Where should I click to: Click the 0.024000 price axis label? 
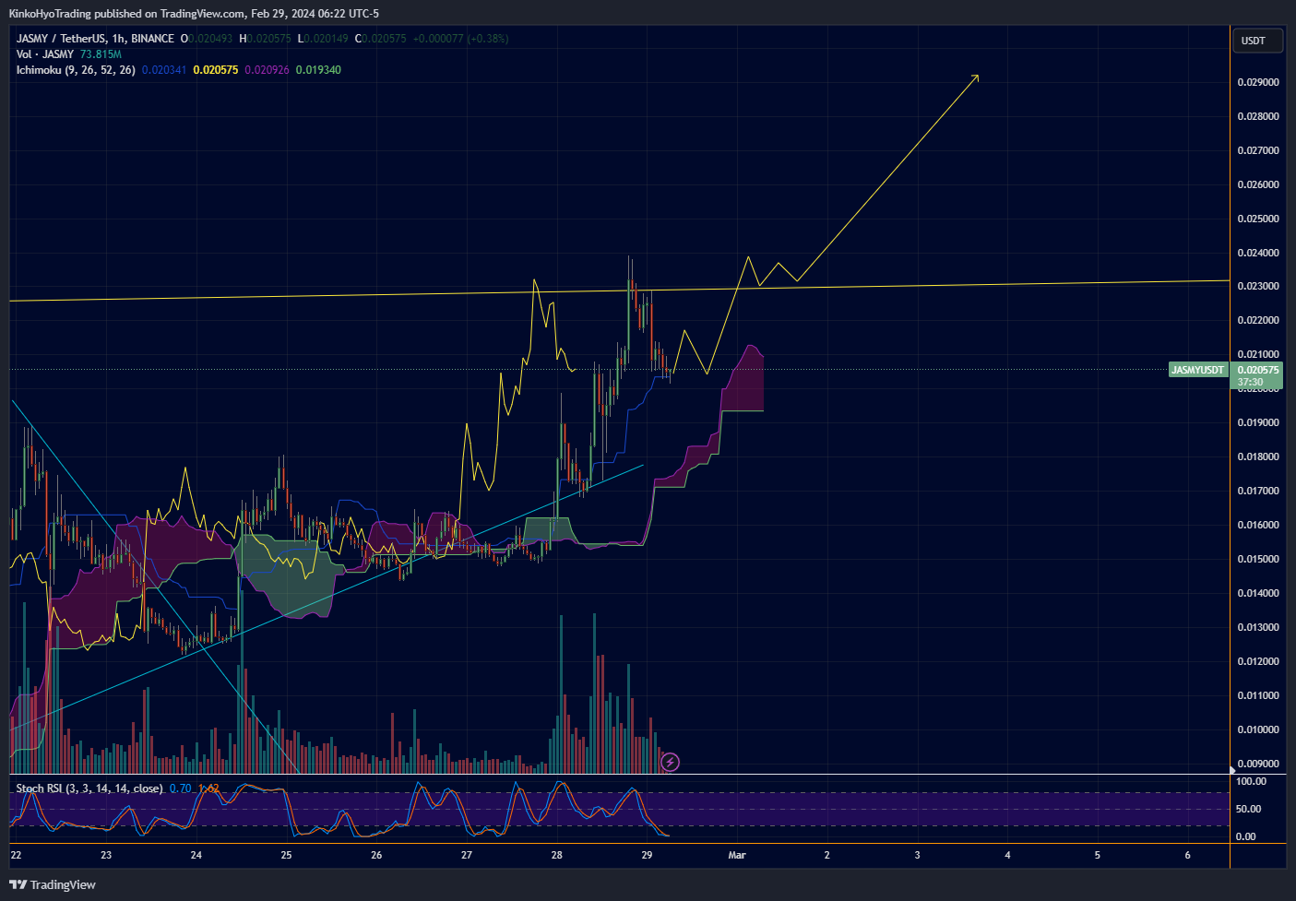tap(1258, 253)
